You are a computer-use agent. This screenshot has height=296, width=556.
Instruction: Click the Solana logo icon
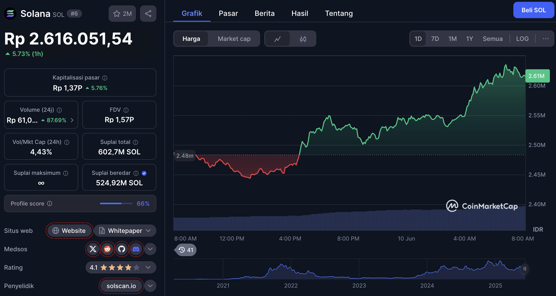(10, 14)
